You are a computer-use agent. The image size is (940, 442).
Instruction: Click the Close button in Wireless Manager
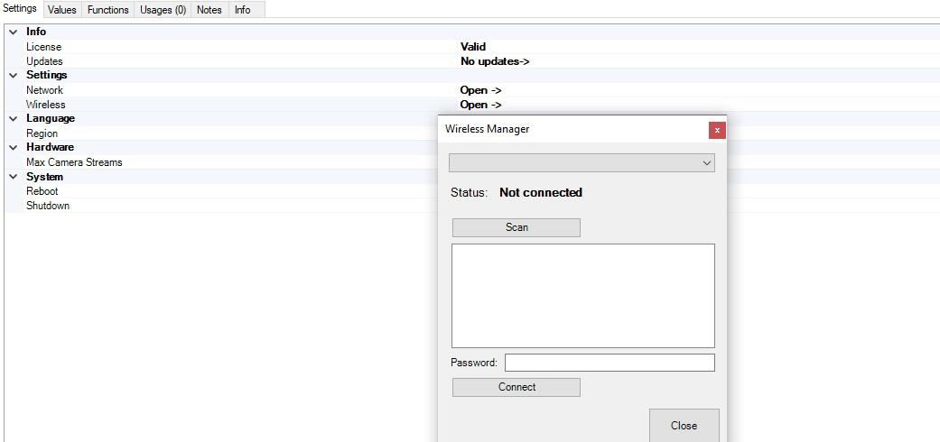point(684,426)
